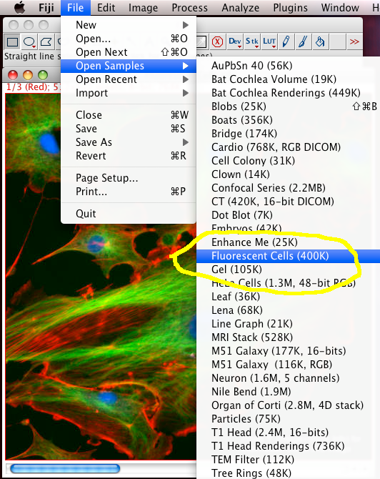The width and height of the screenshot is (380, 479).
Task: Select the Paintbrush tool
Action: [303, 41]
